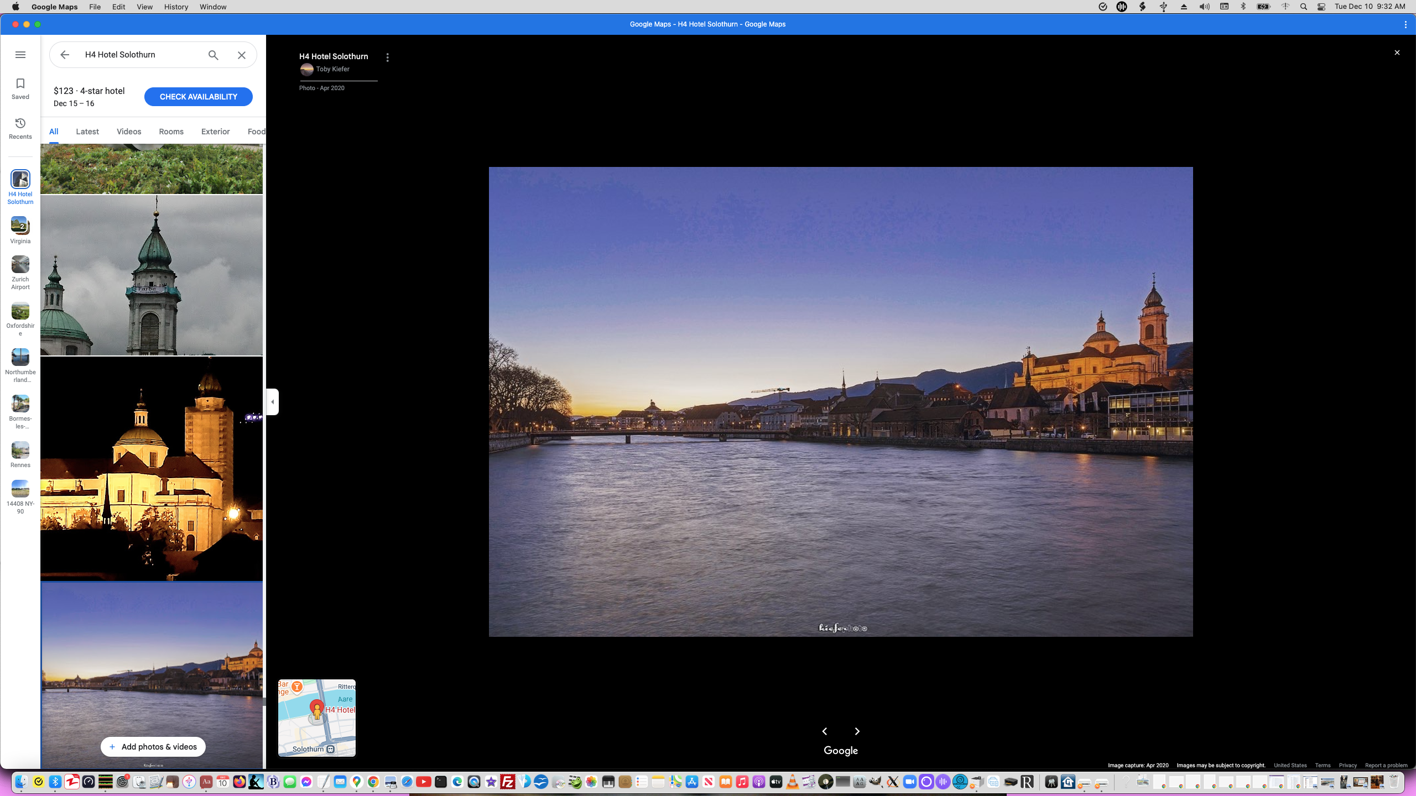Click the Check Availability button
Screen dimensions: 1416x796
coord(198,97)
